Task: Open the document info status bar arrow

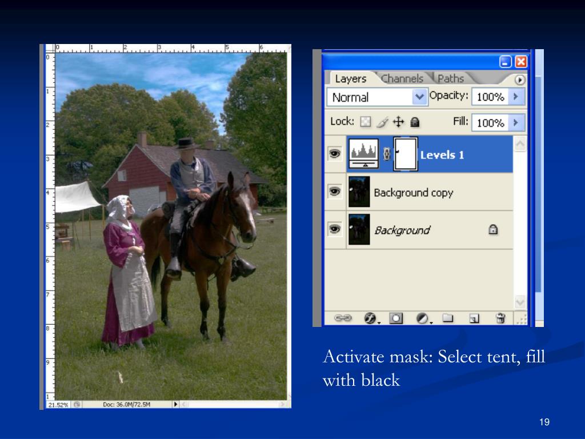Action: 175,404
